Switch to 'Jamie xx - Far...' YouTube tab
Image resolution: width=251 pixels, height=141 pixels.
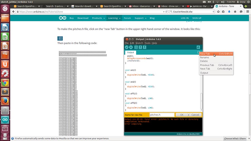pos(200,6)
